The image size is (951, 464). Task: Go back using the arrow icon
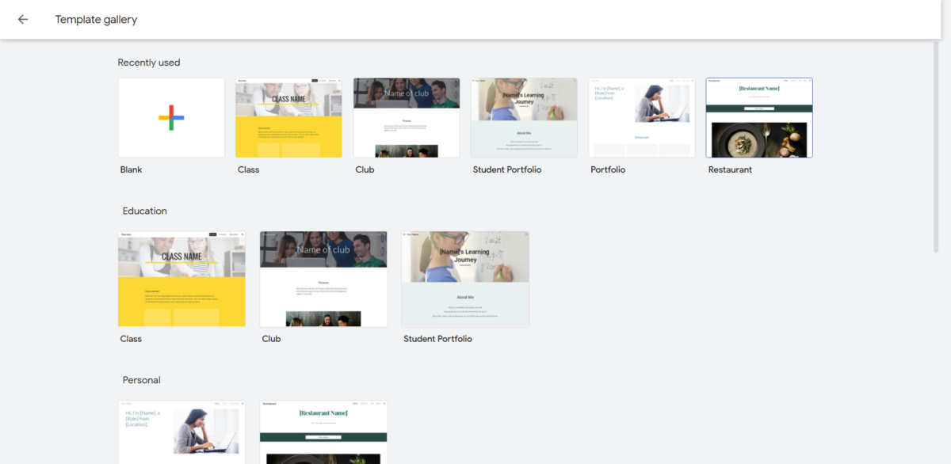click(x=23, y=20)
